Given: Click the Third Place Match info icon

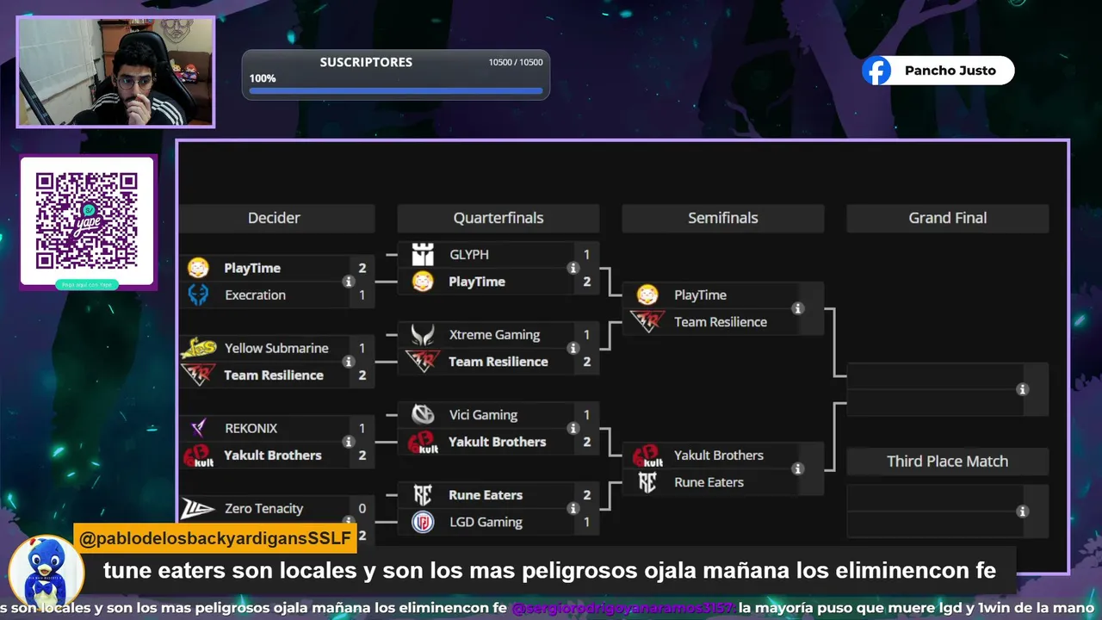Looking at the screenshot, I should [1023, 512].
